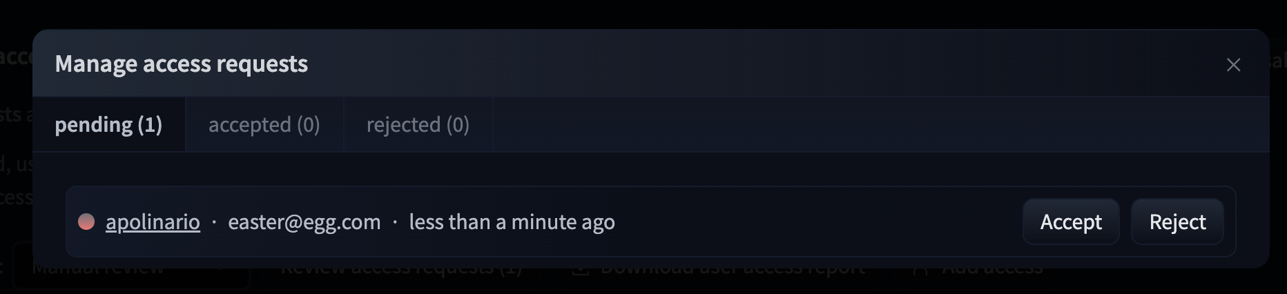Close the Manage access requests dialog
Viewport: 1287px width, 294px height.
tap(1233, 65)
